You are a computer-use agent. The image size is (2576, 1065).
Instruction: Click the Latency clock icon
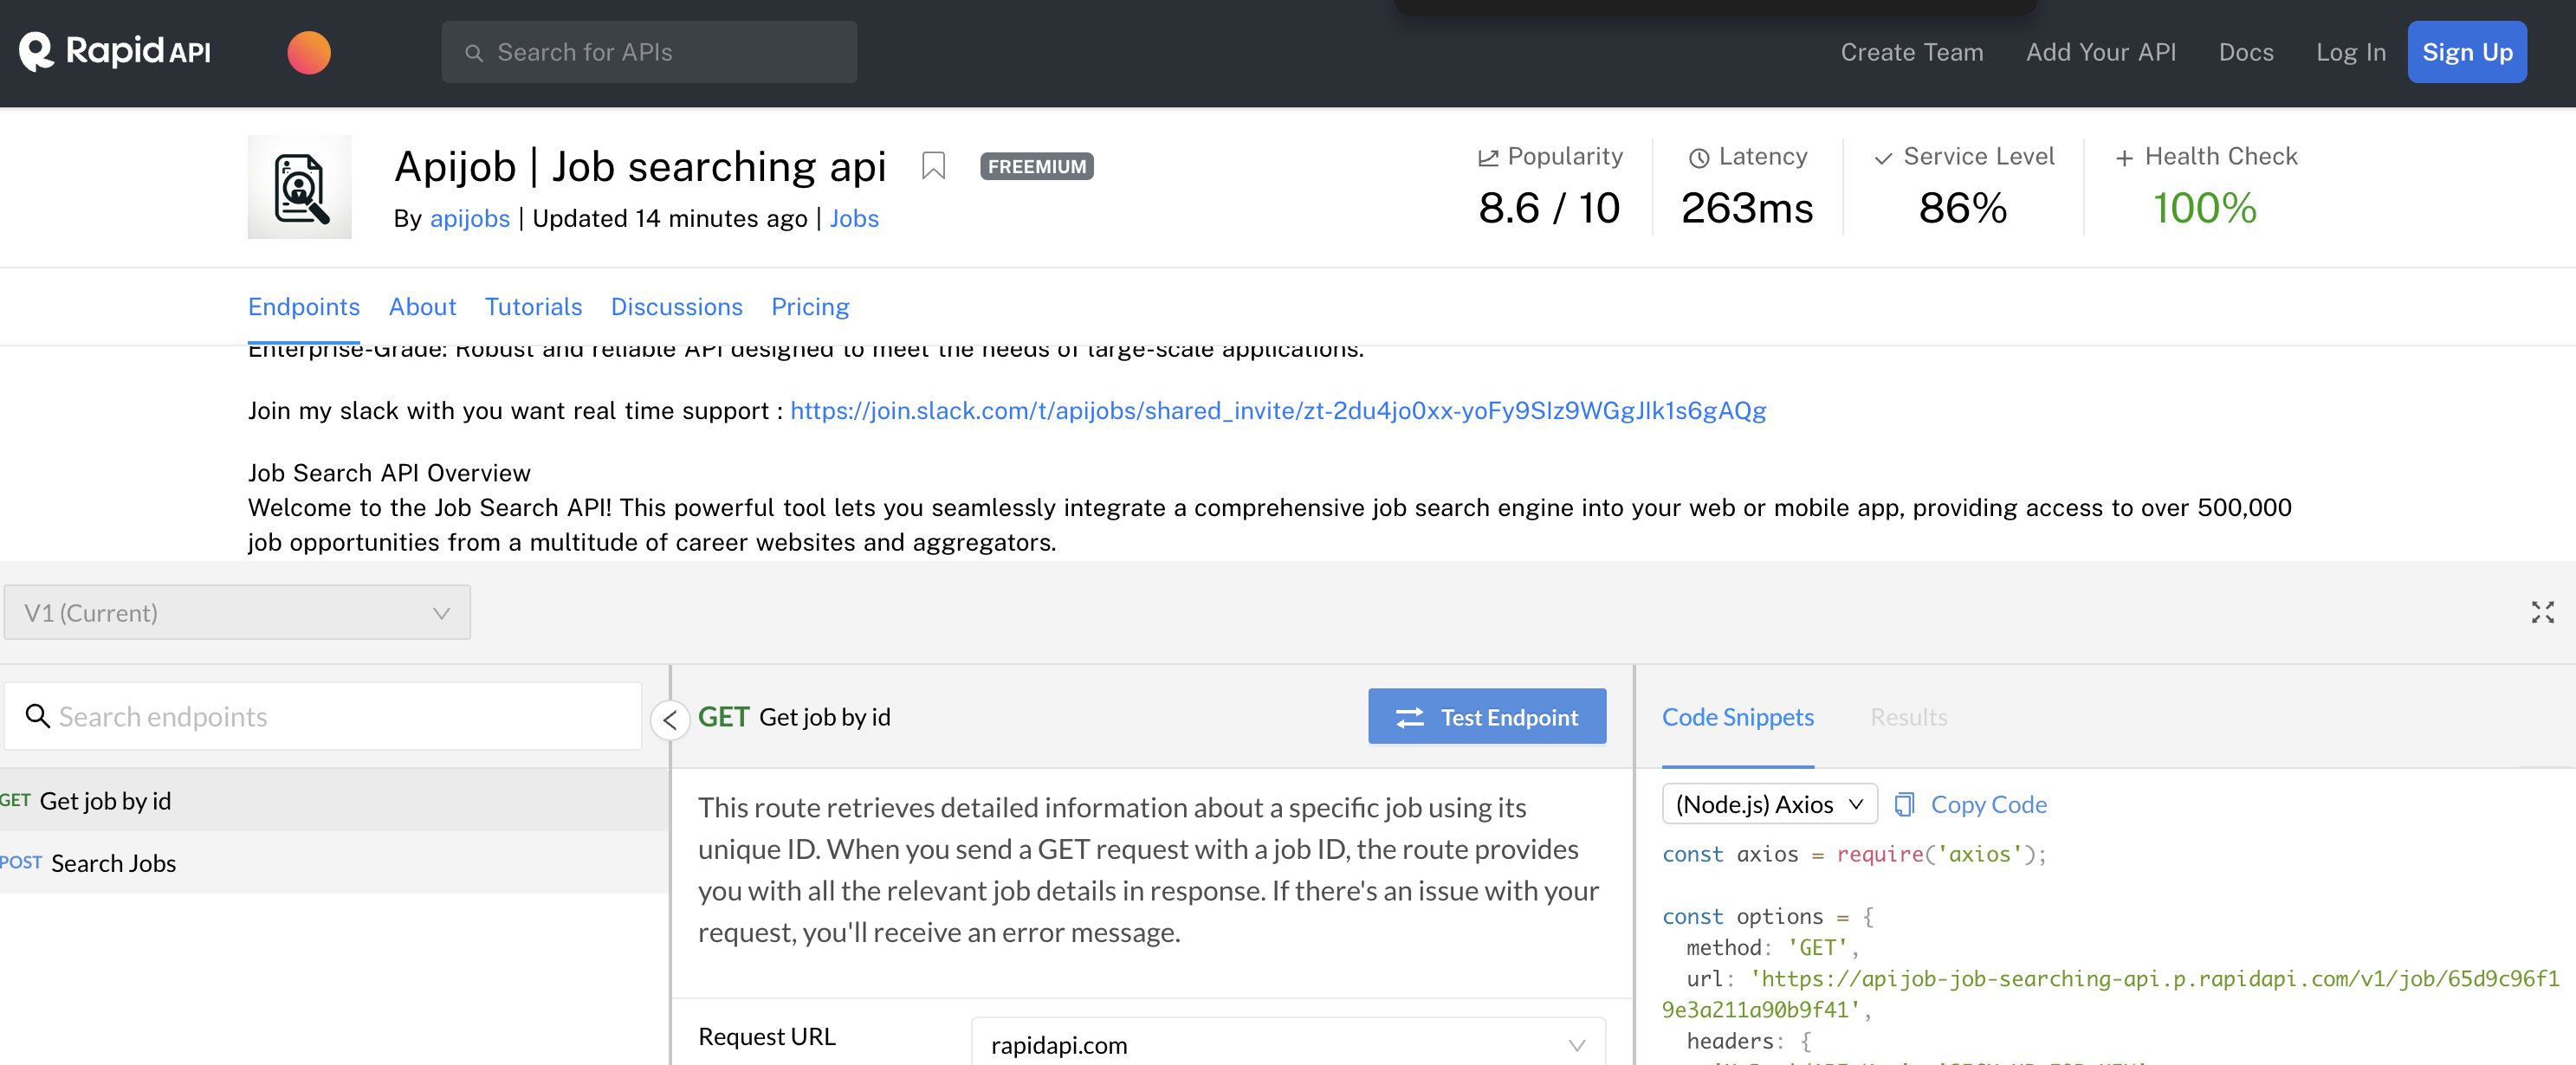click(x=1699, y=158)
